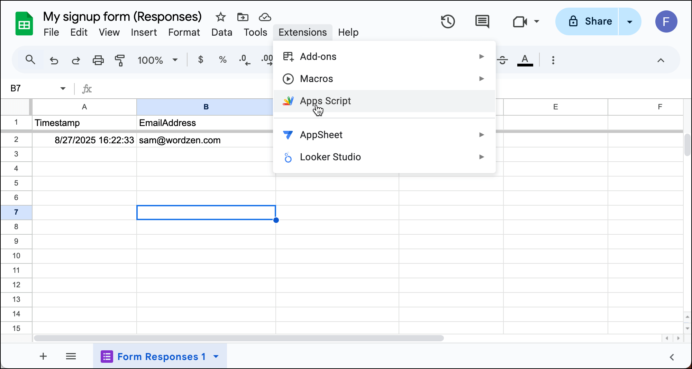The width and height of the screenshot is (692, 369).
Task: Click inside the formula bar
Action: click(208, 89)
